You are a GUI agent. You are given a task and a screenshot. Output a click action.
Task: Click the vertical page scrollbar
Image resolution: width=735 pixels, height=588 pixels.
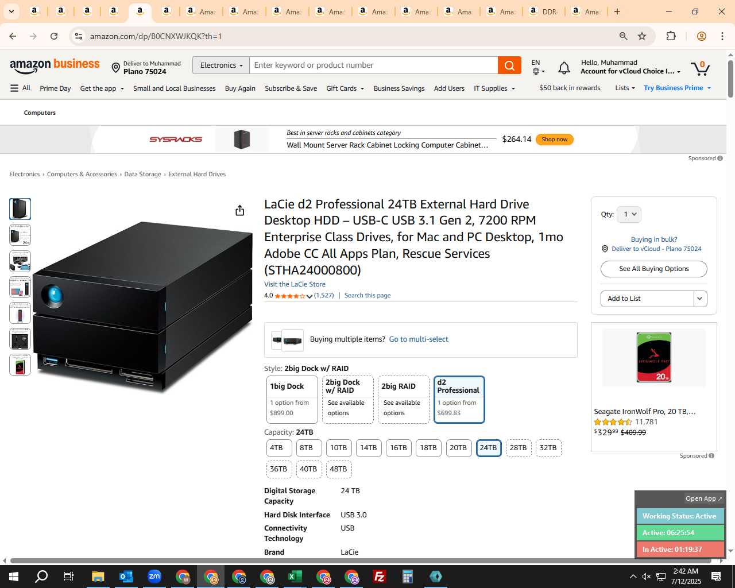(x=730, y=78)
